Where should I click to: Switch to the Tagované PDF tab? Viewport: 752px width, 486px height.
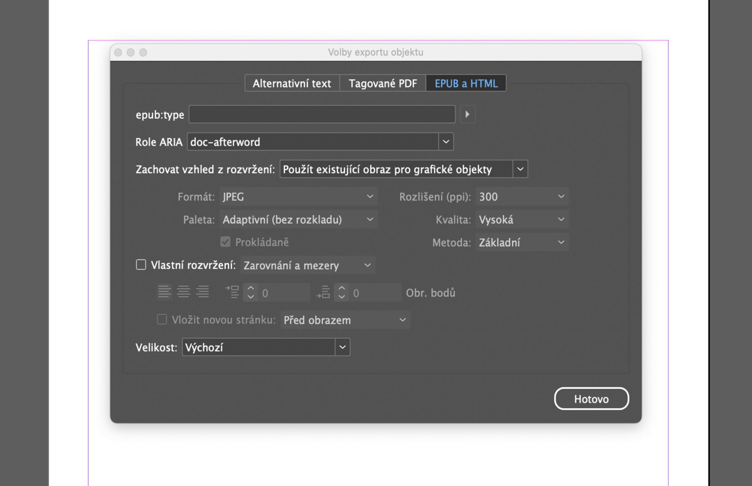pos(382,83)
